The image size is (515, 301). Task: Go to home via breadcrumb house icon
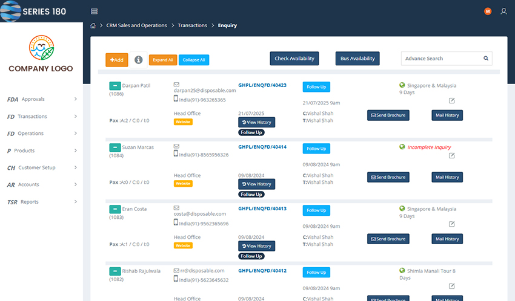point(93,26)
